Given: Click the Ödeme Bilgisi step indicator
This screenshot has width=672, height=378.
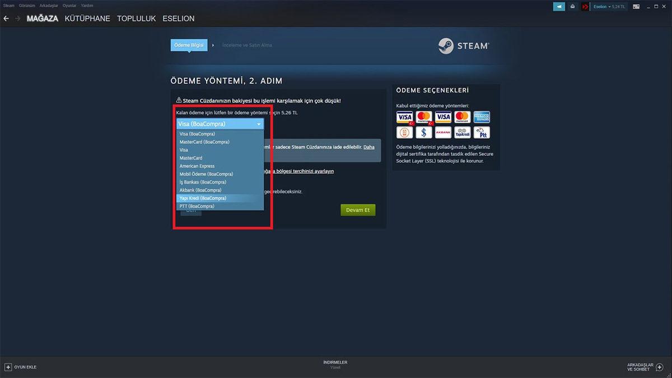Looking at the screenshot, I should 189,45.
